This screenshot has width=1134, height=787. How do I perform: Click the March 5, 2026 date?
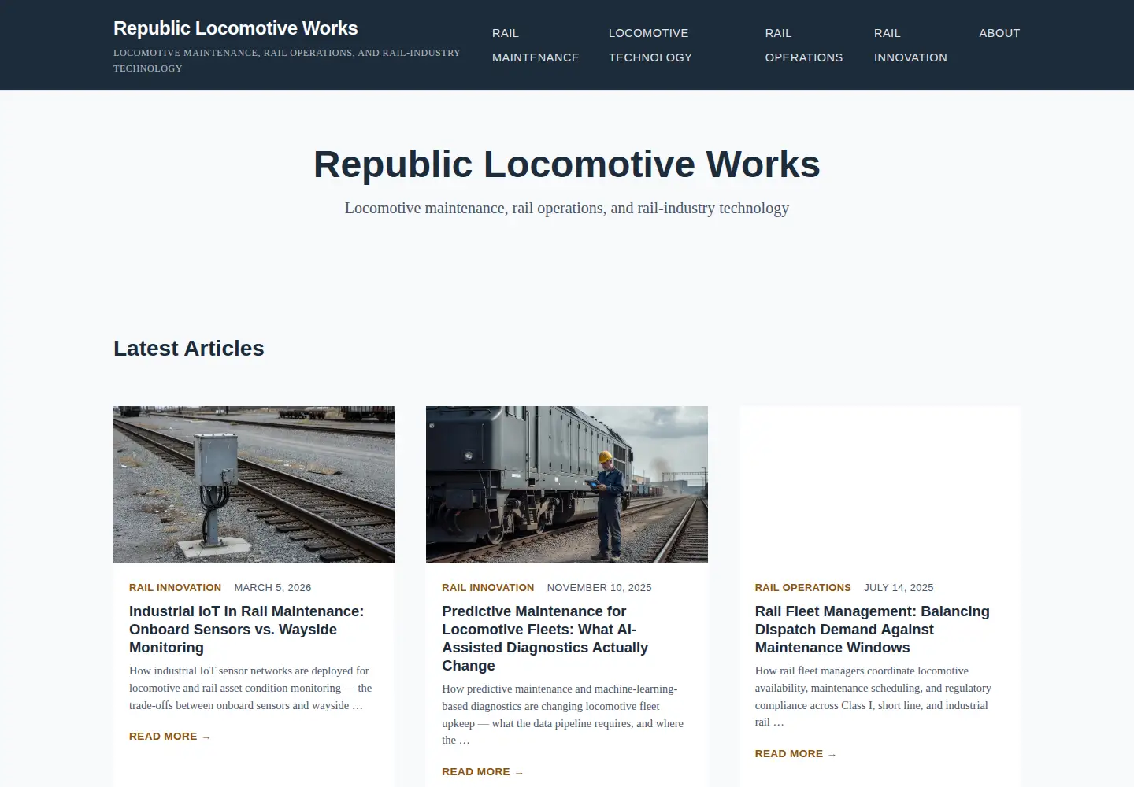point(272,588)
